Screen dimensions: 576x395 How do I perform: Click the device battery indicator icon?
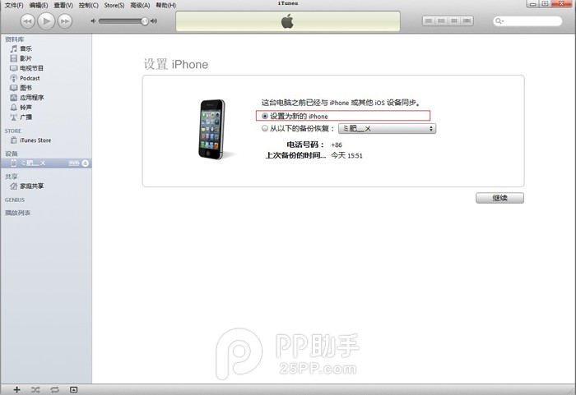point(74,163)
